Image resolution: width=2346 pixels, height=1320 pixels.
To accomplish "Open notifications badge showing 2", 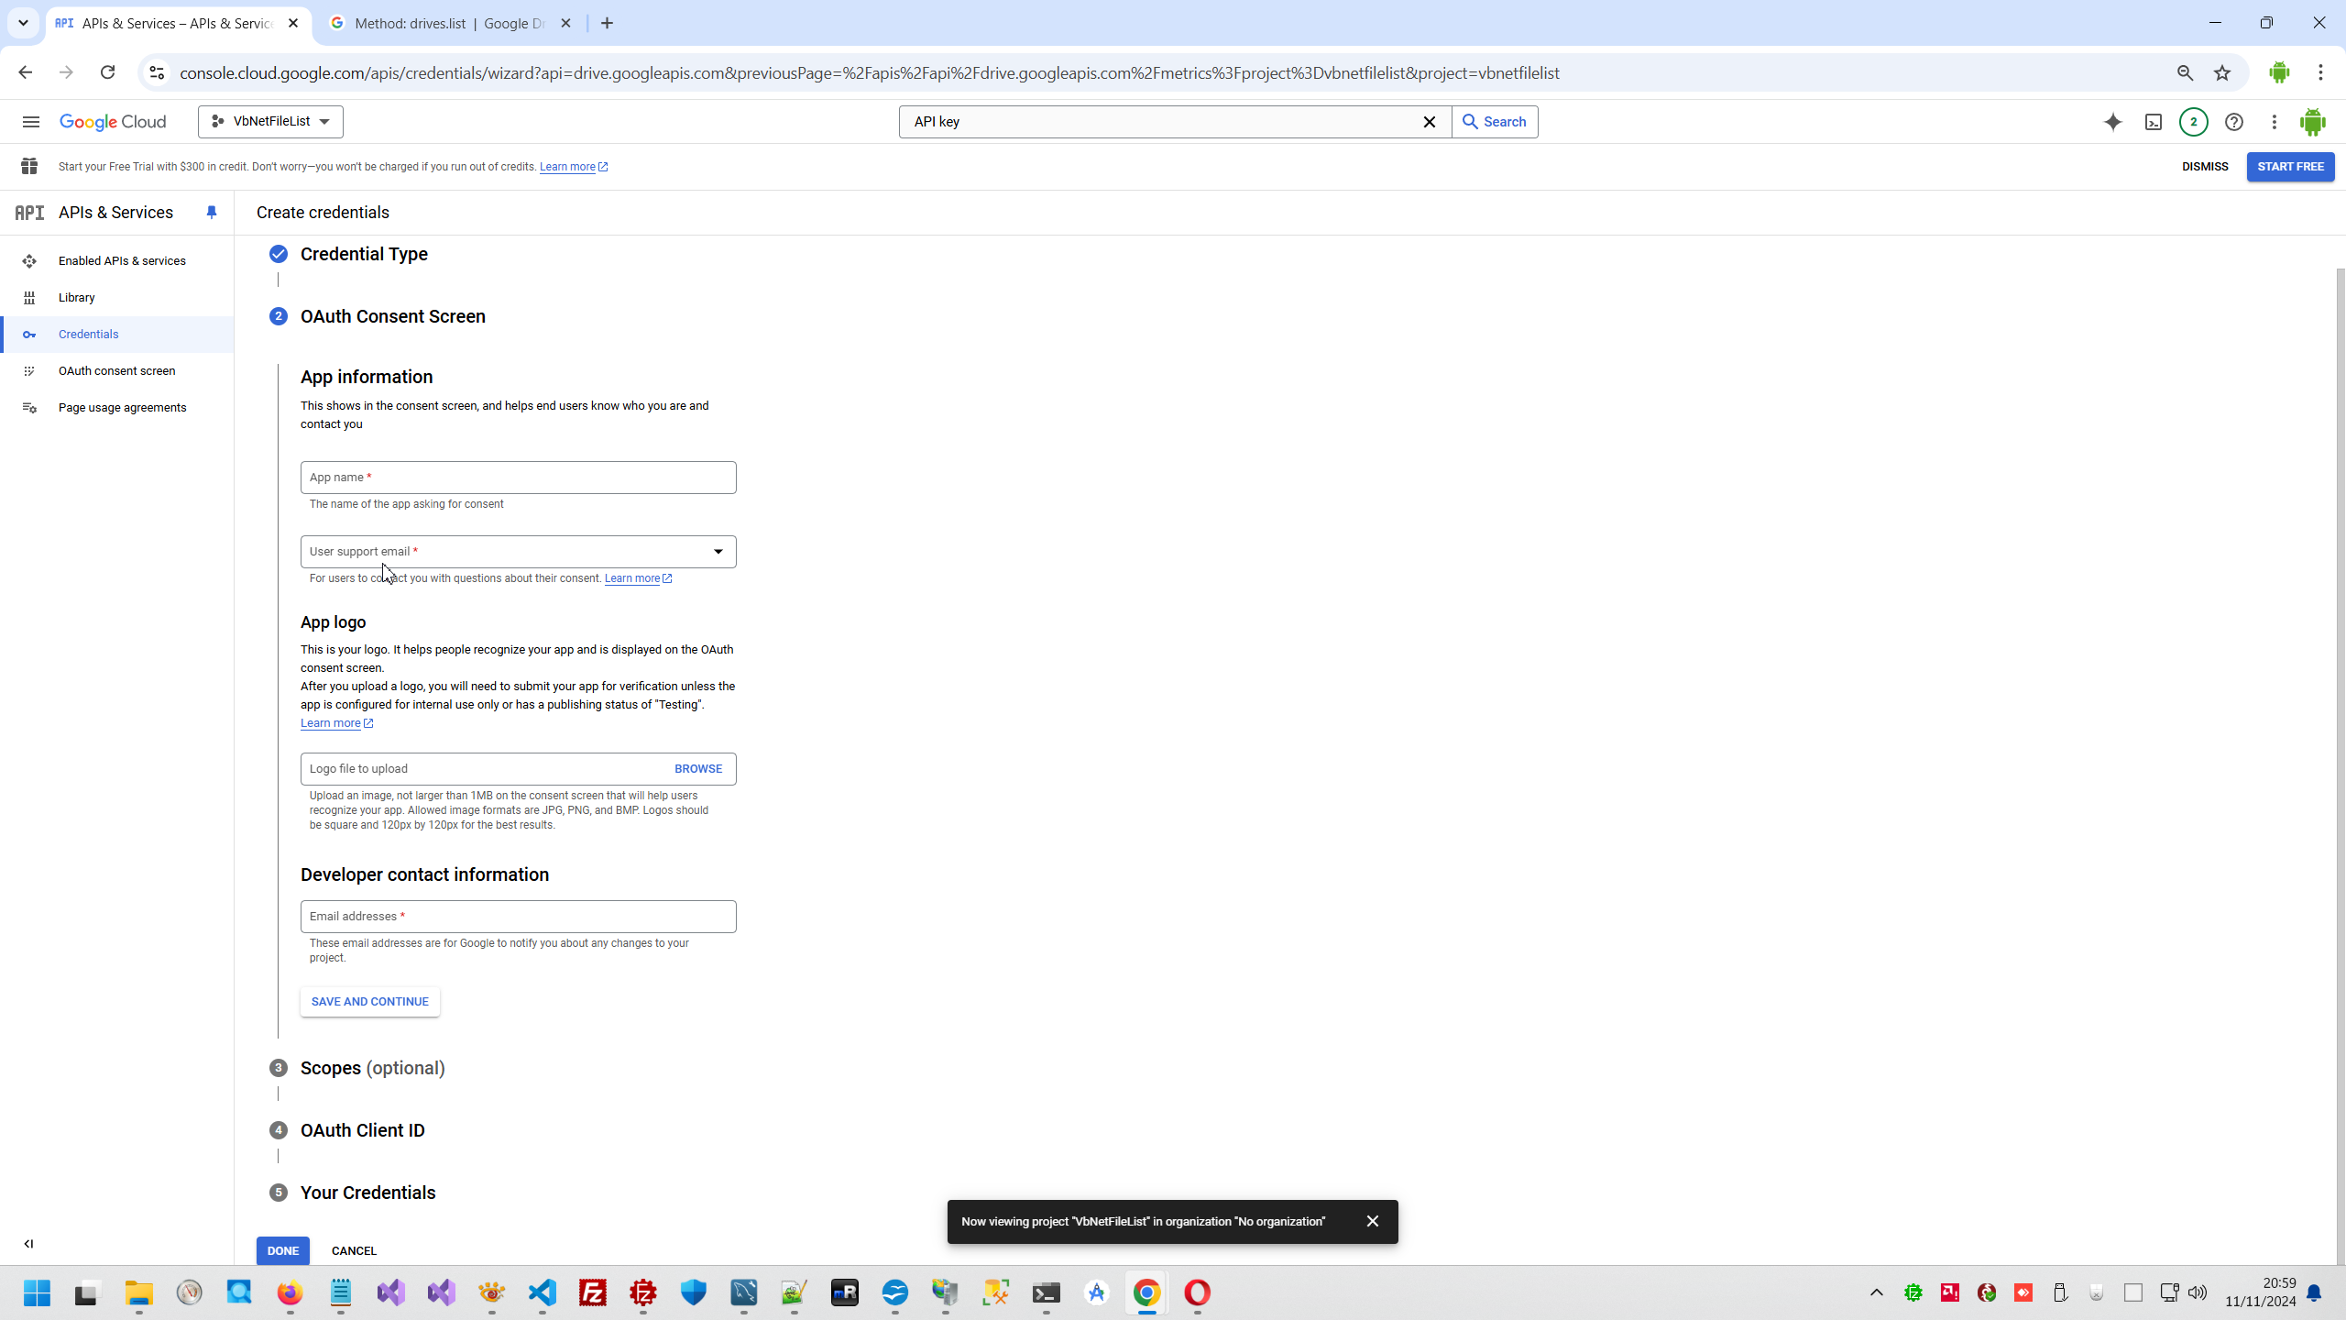I will 2193,122.
